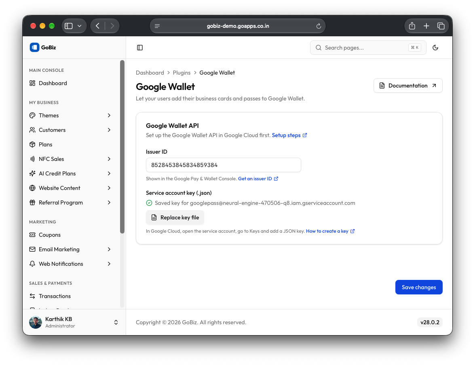Open Email Marketing sidebar item
475x365 pixels.
[71, 249]
